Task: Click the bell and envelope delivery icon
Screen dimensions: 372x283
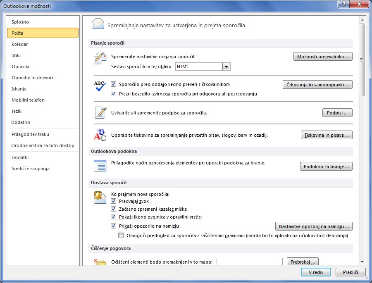Action: (x=100, y=197)
